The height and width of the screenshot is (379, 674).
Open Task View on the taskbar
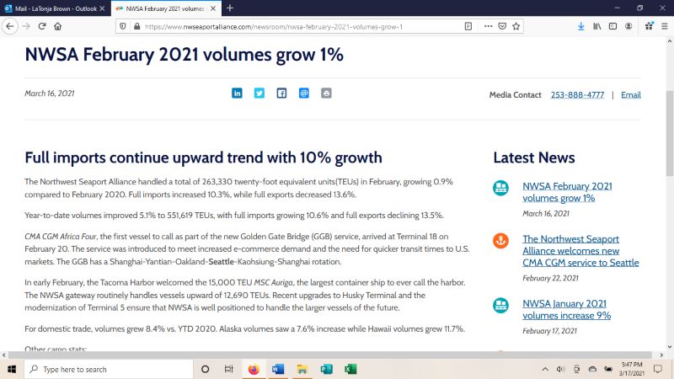point(228,369)
